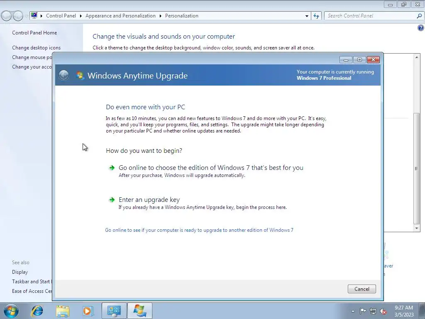Open the Windows Start menu

coord(11,311)
